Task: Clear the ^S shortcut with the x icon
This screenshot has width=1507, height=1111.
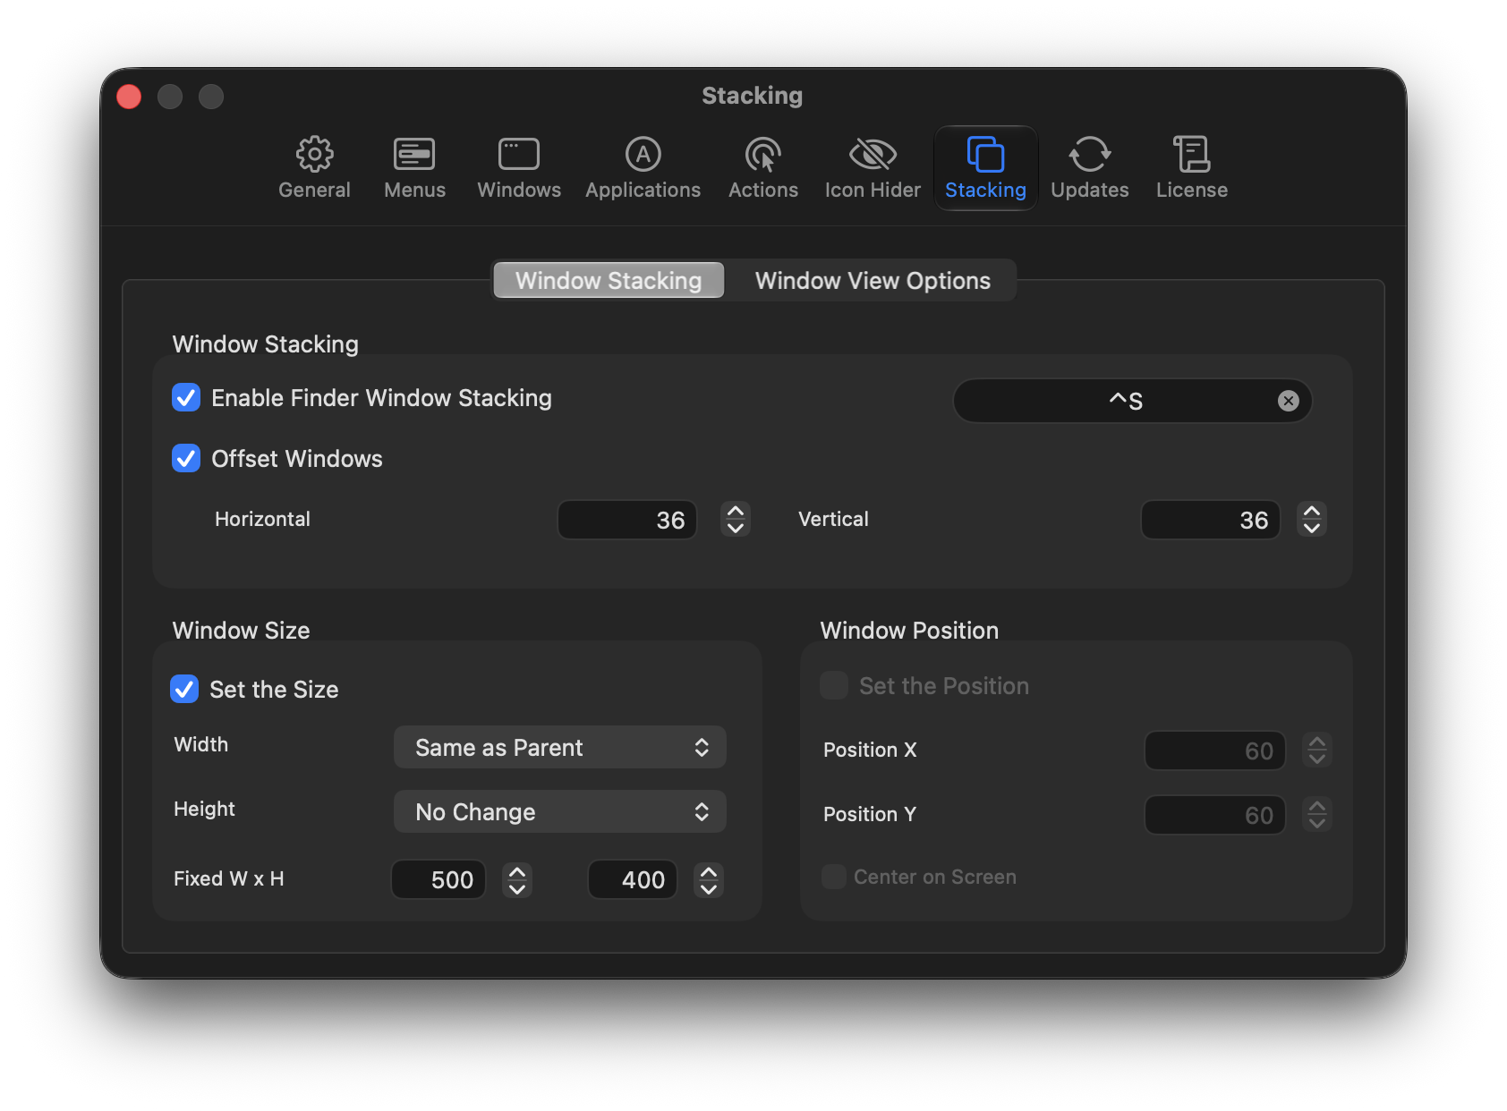Action: 1288,401
